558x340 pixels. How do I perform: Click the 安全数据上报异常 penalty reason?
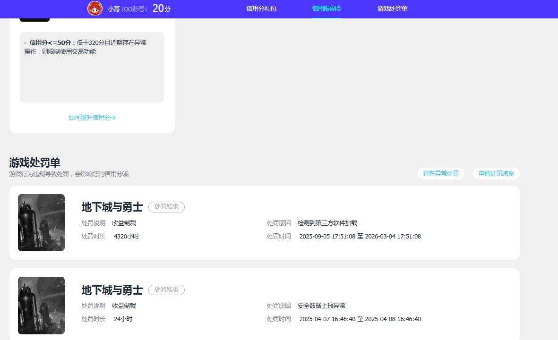pos(321,306)
